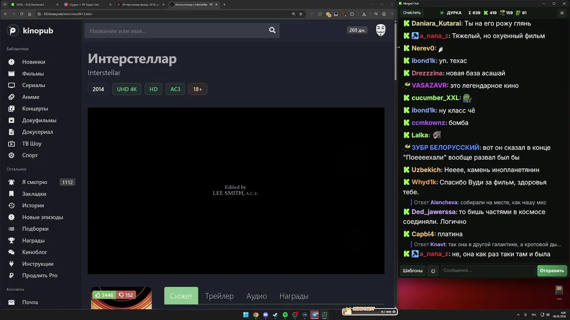Image resolution: width=570 pixels, height=320 pixels.
Task: Click the UHD 4K quality tag
Action: click(127, 89)
